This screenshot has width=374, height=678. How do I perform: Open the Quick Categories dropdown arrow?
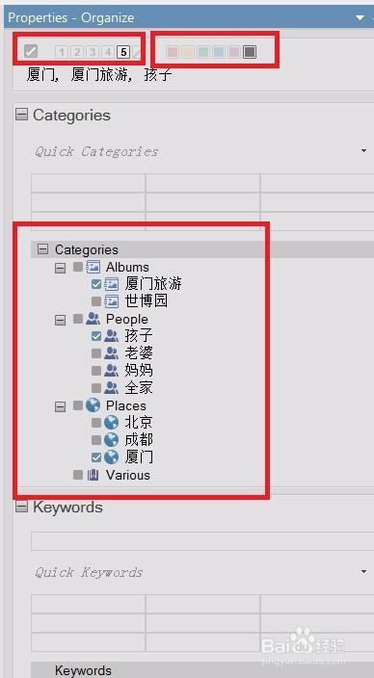[x=364, y=151]
